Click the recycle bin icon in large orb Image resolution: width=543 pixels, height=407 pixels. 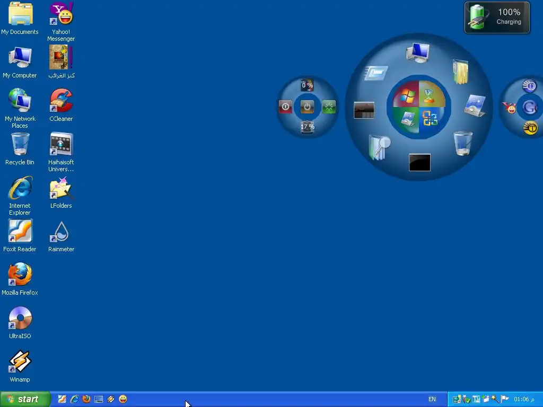point(463,143)
